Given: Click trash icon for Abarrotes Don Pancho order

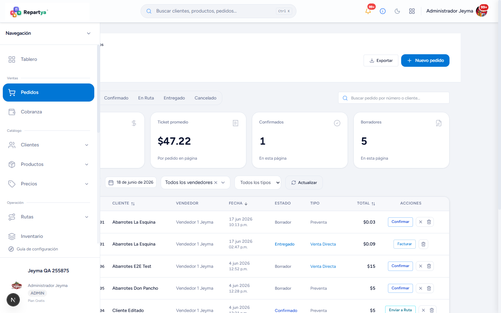Looking at the screenshot, I should coord(429,288).
